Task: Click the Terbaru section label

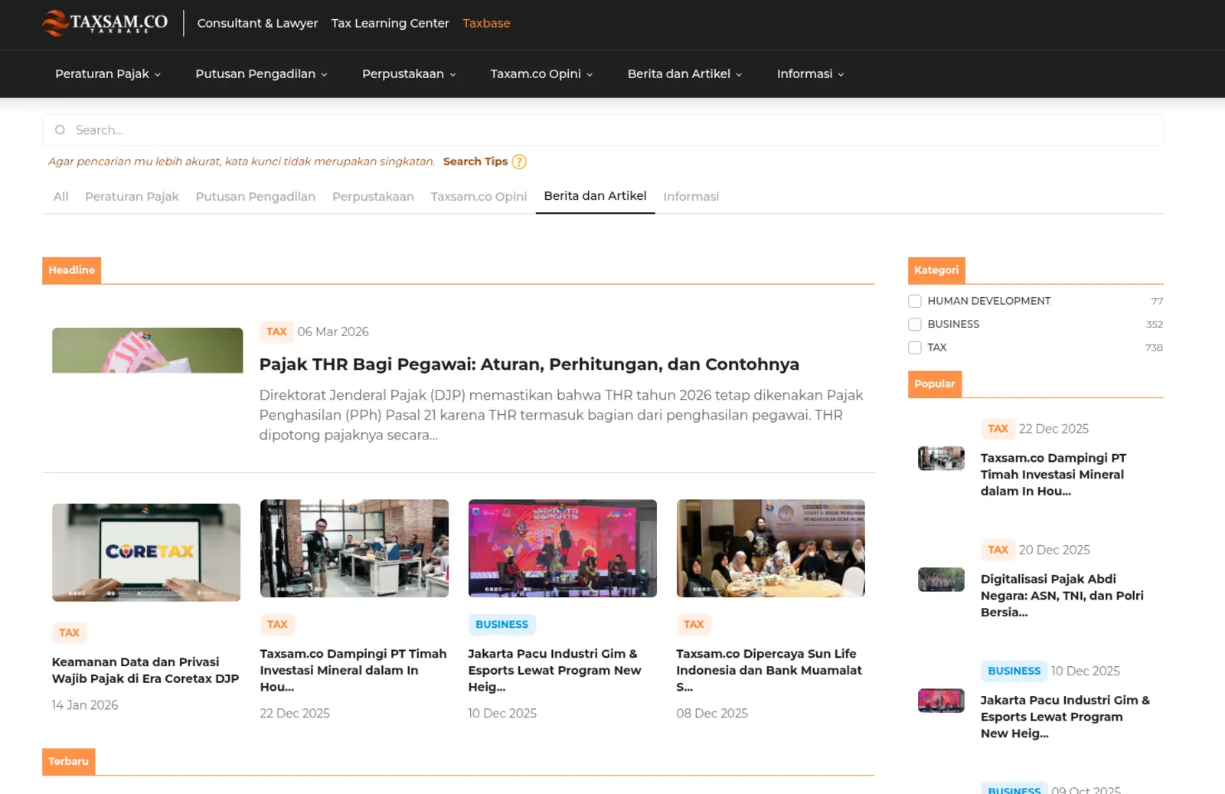Action: pos(68,762)
